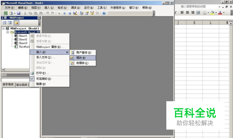Select Sheet2 in project tree

tap(23, 39)
